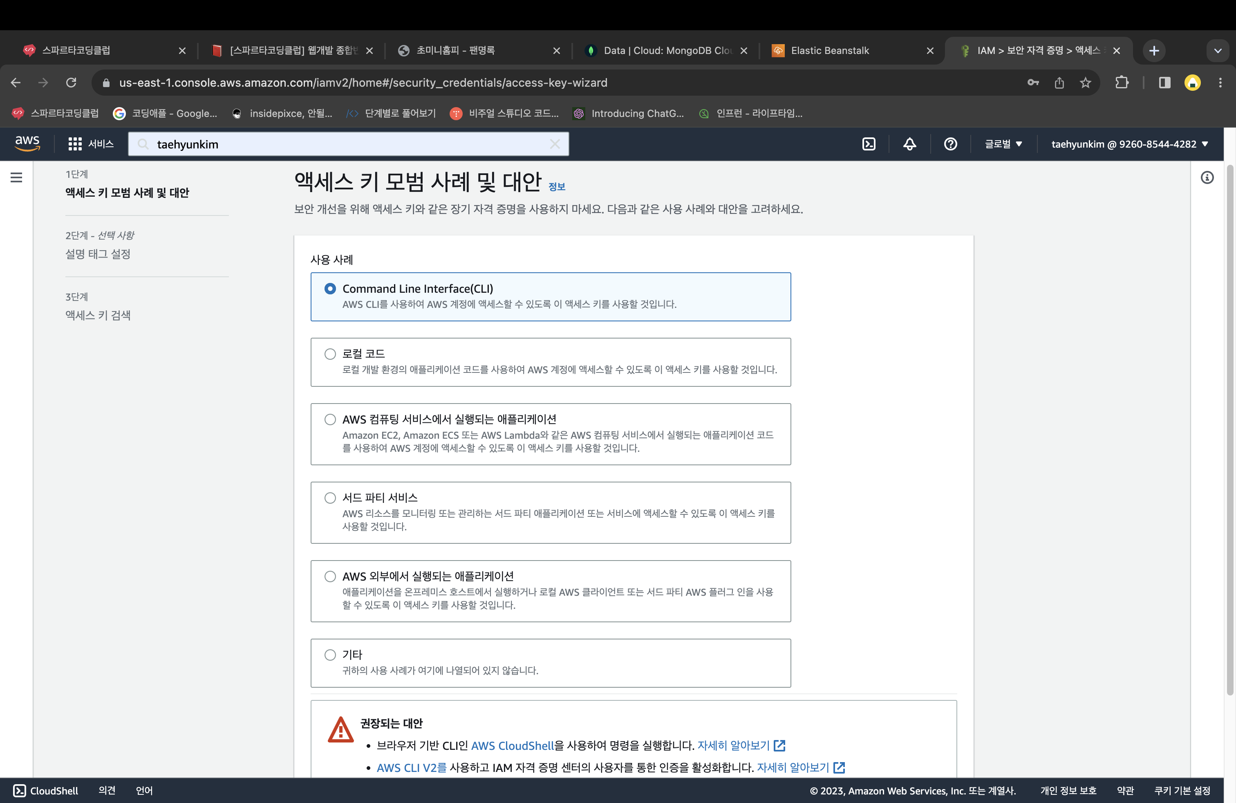Open the notifications bell icon
1236x803 pixels.
[909, 144]
